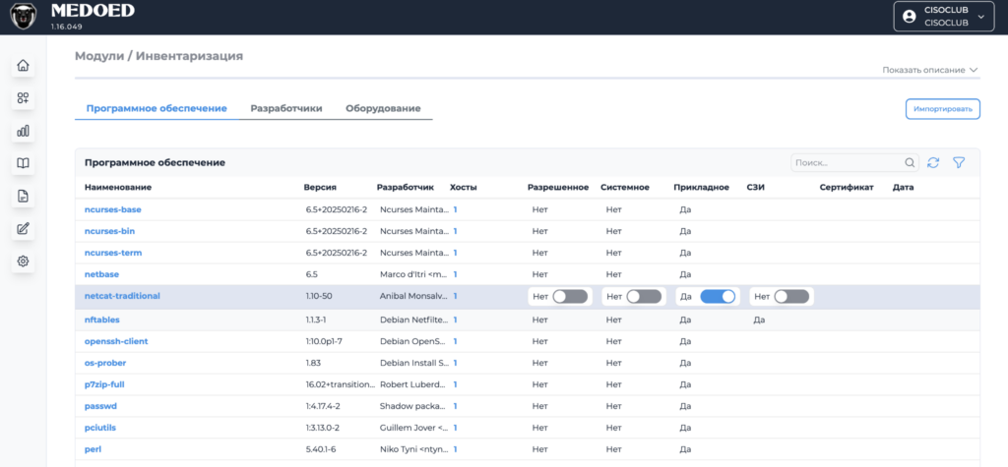Open pciutils package link
Image resolution: width=1008 pixels, height=467 pixels.
tap(100, 427)
